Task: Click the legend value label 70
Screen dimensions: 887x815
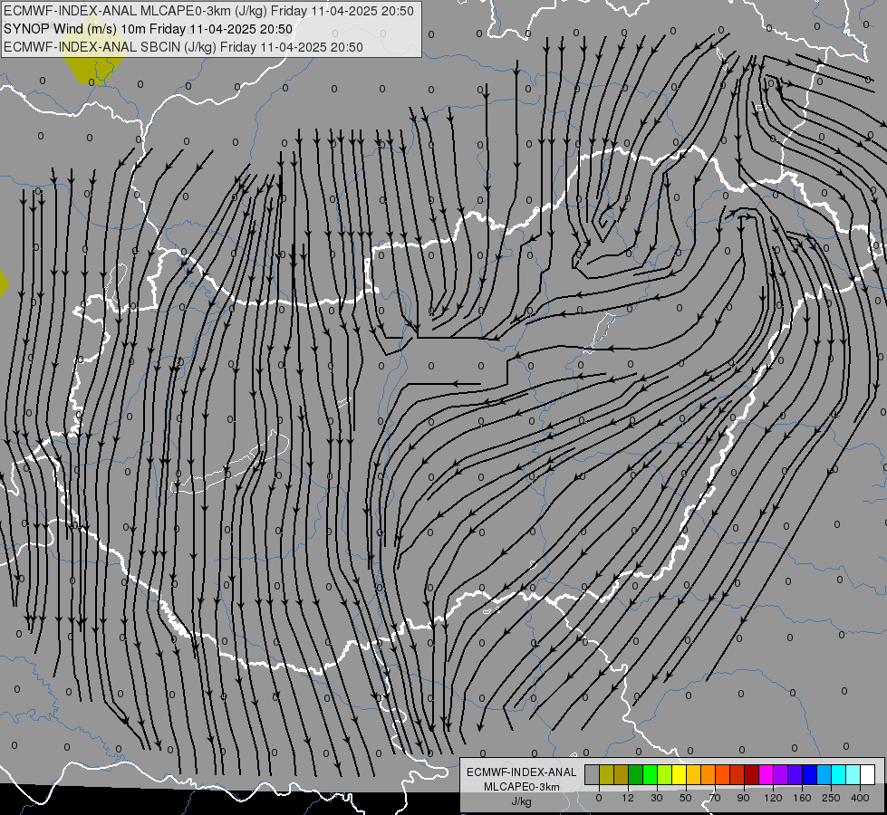Action: [x=715, y=798]
